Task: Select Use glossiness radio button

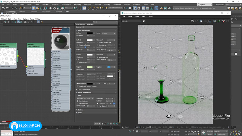Action: coord(77,101)
